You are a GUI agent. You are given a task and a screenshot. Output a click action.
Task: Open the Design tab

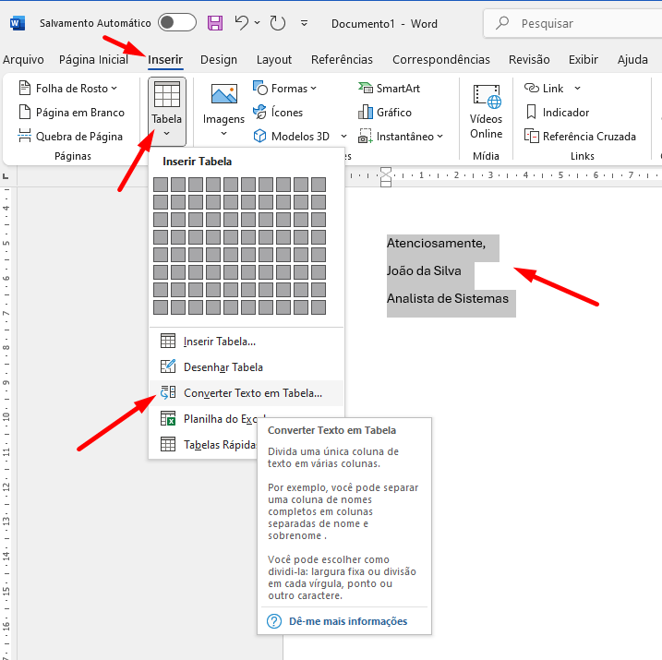[x=219, y=59]
